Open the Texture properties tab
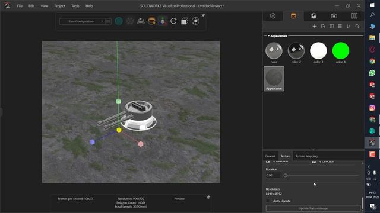This screenshot has height=213, width=380. (x=285, y=156)
